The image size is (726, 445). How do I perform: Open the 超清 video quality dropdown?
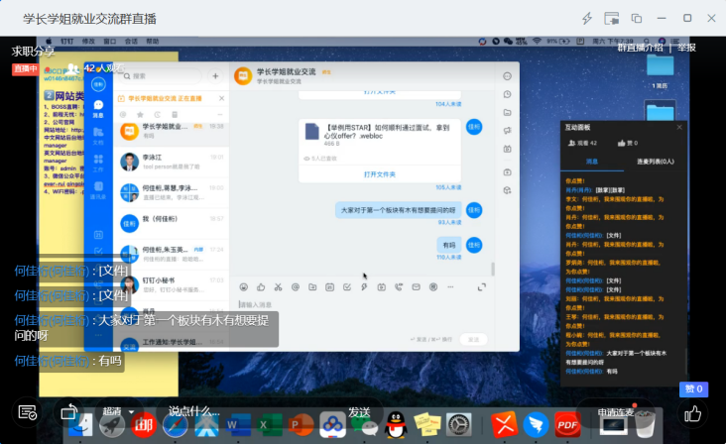point(118,411)
